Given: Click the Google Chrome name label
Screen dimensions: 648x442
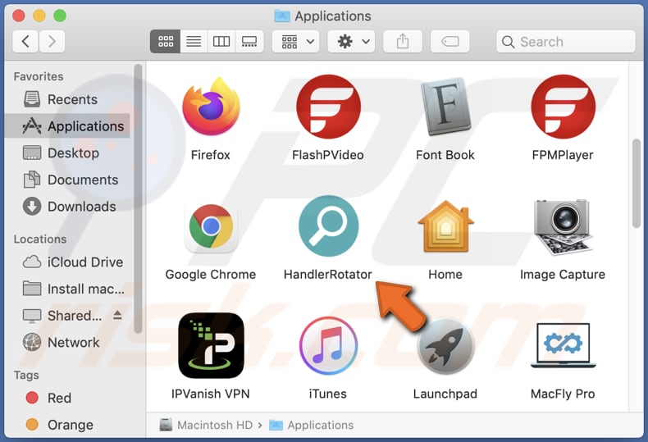Looking at the screenshot, I should click(211, 274).
